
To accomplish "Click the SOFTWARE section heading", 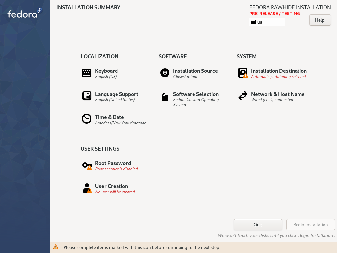I will pos(172,56).
